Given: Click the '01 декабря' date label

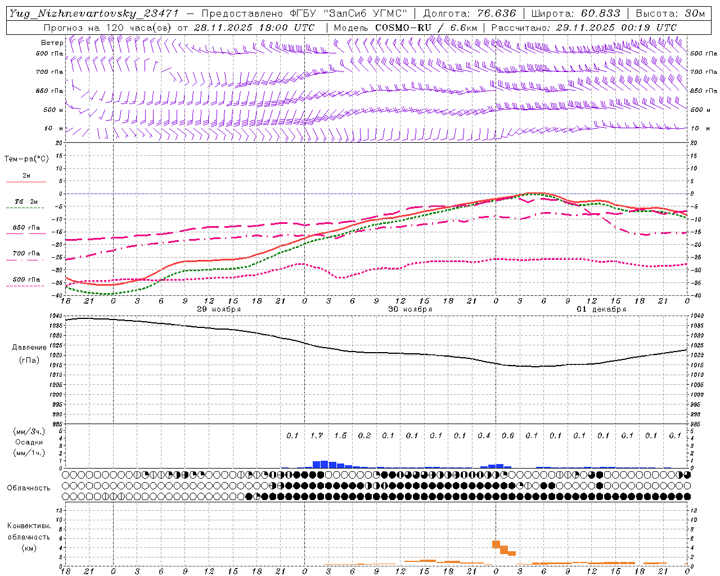Looking at the screenshot, I should [x=601, y=309].
